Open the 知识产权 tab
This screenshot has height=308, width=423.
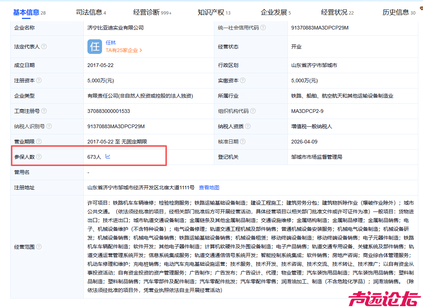pos(214,12)
